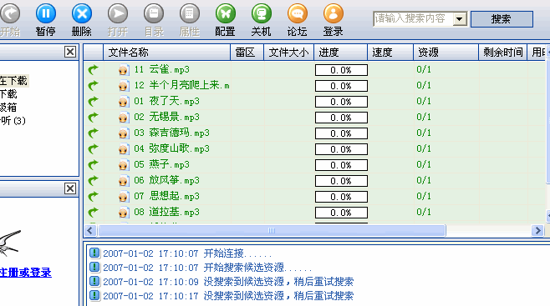Image resolution: width=550 pixels, height=306 pixels.
Task: Click the 搜索 search button
Action: click(x=502, y=19)
